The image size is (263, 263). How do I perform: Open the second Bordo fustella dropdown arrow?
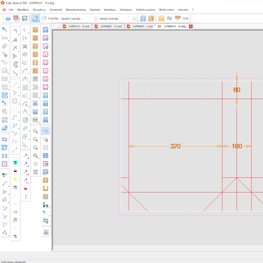(x=134, y=19)
